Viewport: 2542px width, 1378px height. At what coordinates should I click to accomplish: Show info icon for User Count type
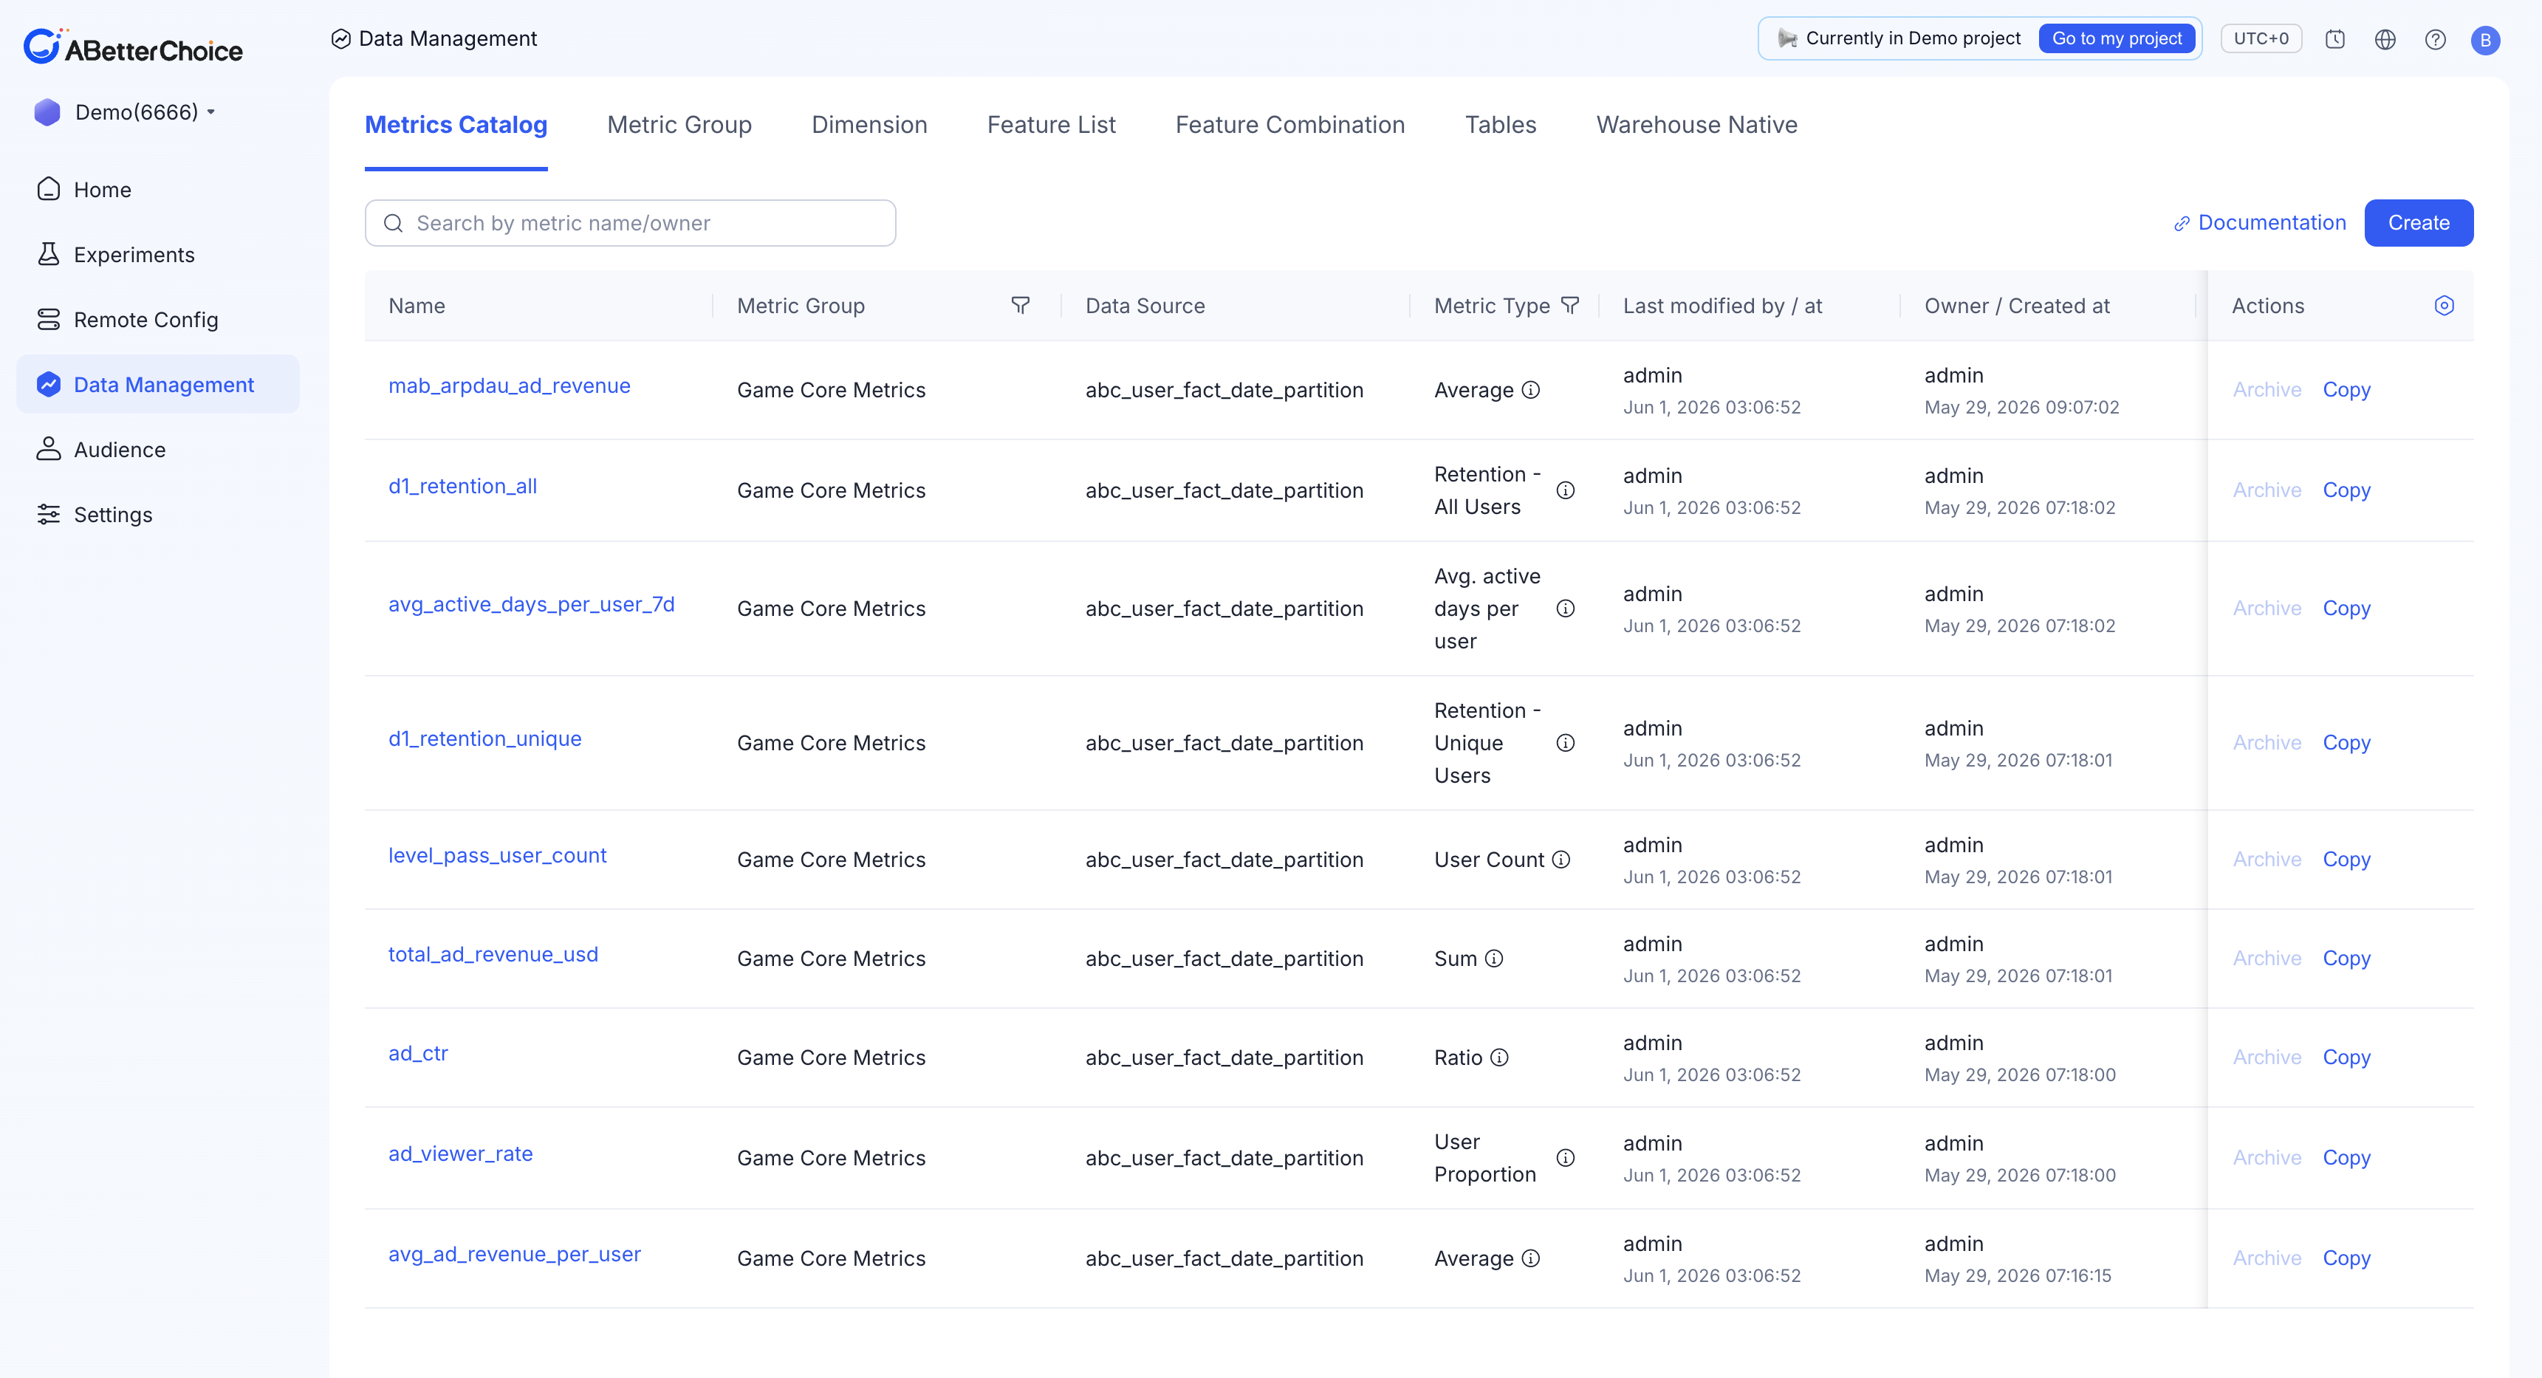point(1561,860)
